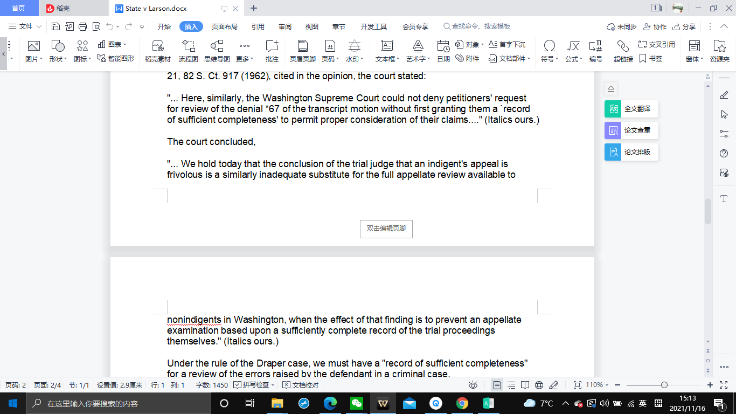Apply 首字下沉 drop cap
Screen dimensions: 736x414
pos(507,44)
